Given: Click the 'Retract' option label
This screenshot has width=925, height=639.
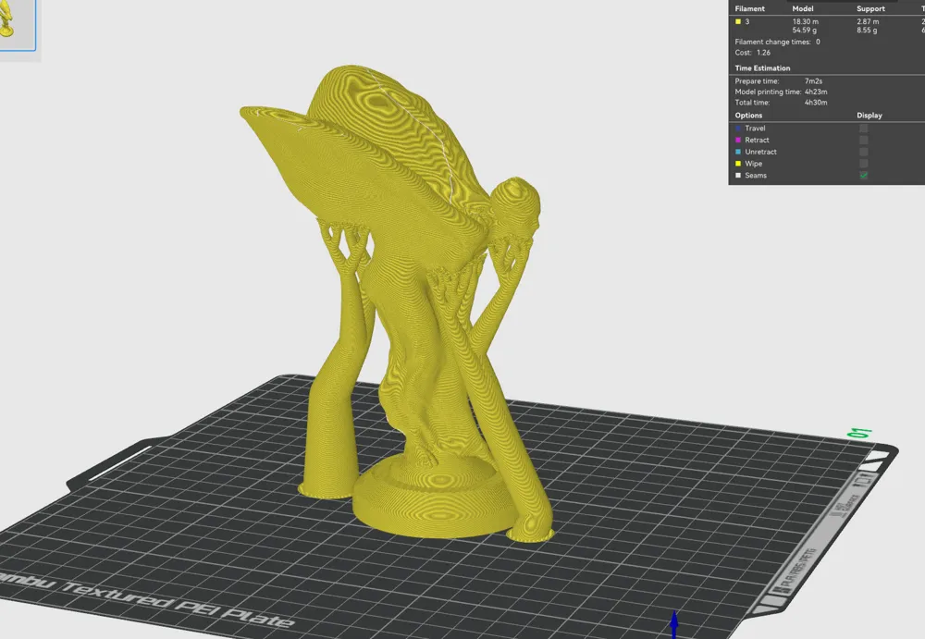Looking at the screenshot, I should (757, 141).
